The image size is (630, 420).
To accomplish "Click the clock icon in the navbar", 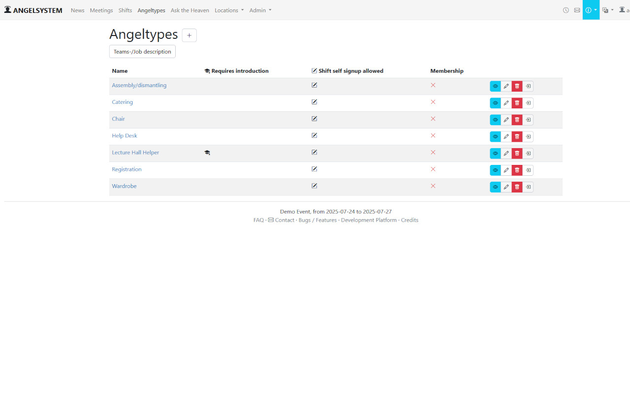I will (x=566, y=10).
